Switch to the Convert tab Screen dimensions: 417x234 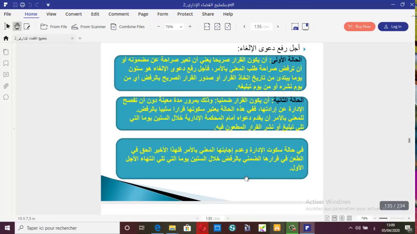tap(74, 14)
